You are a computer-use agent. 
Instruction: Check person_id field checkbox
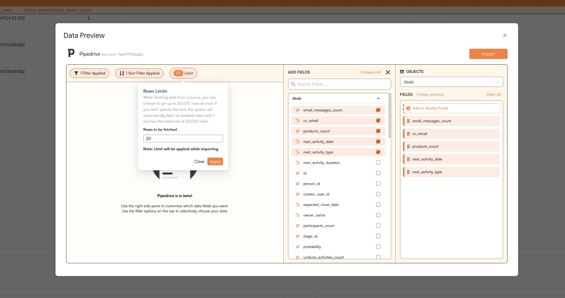(x=378, y=184)
